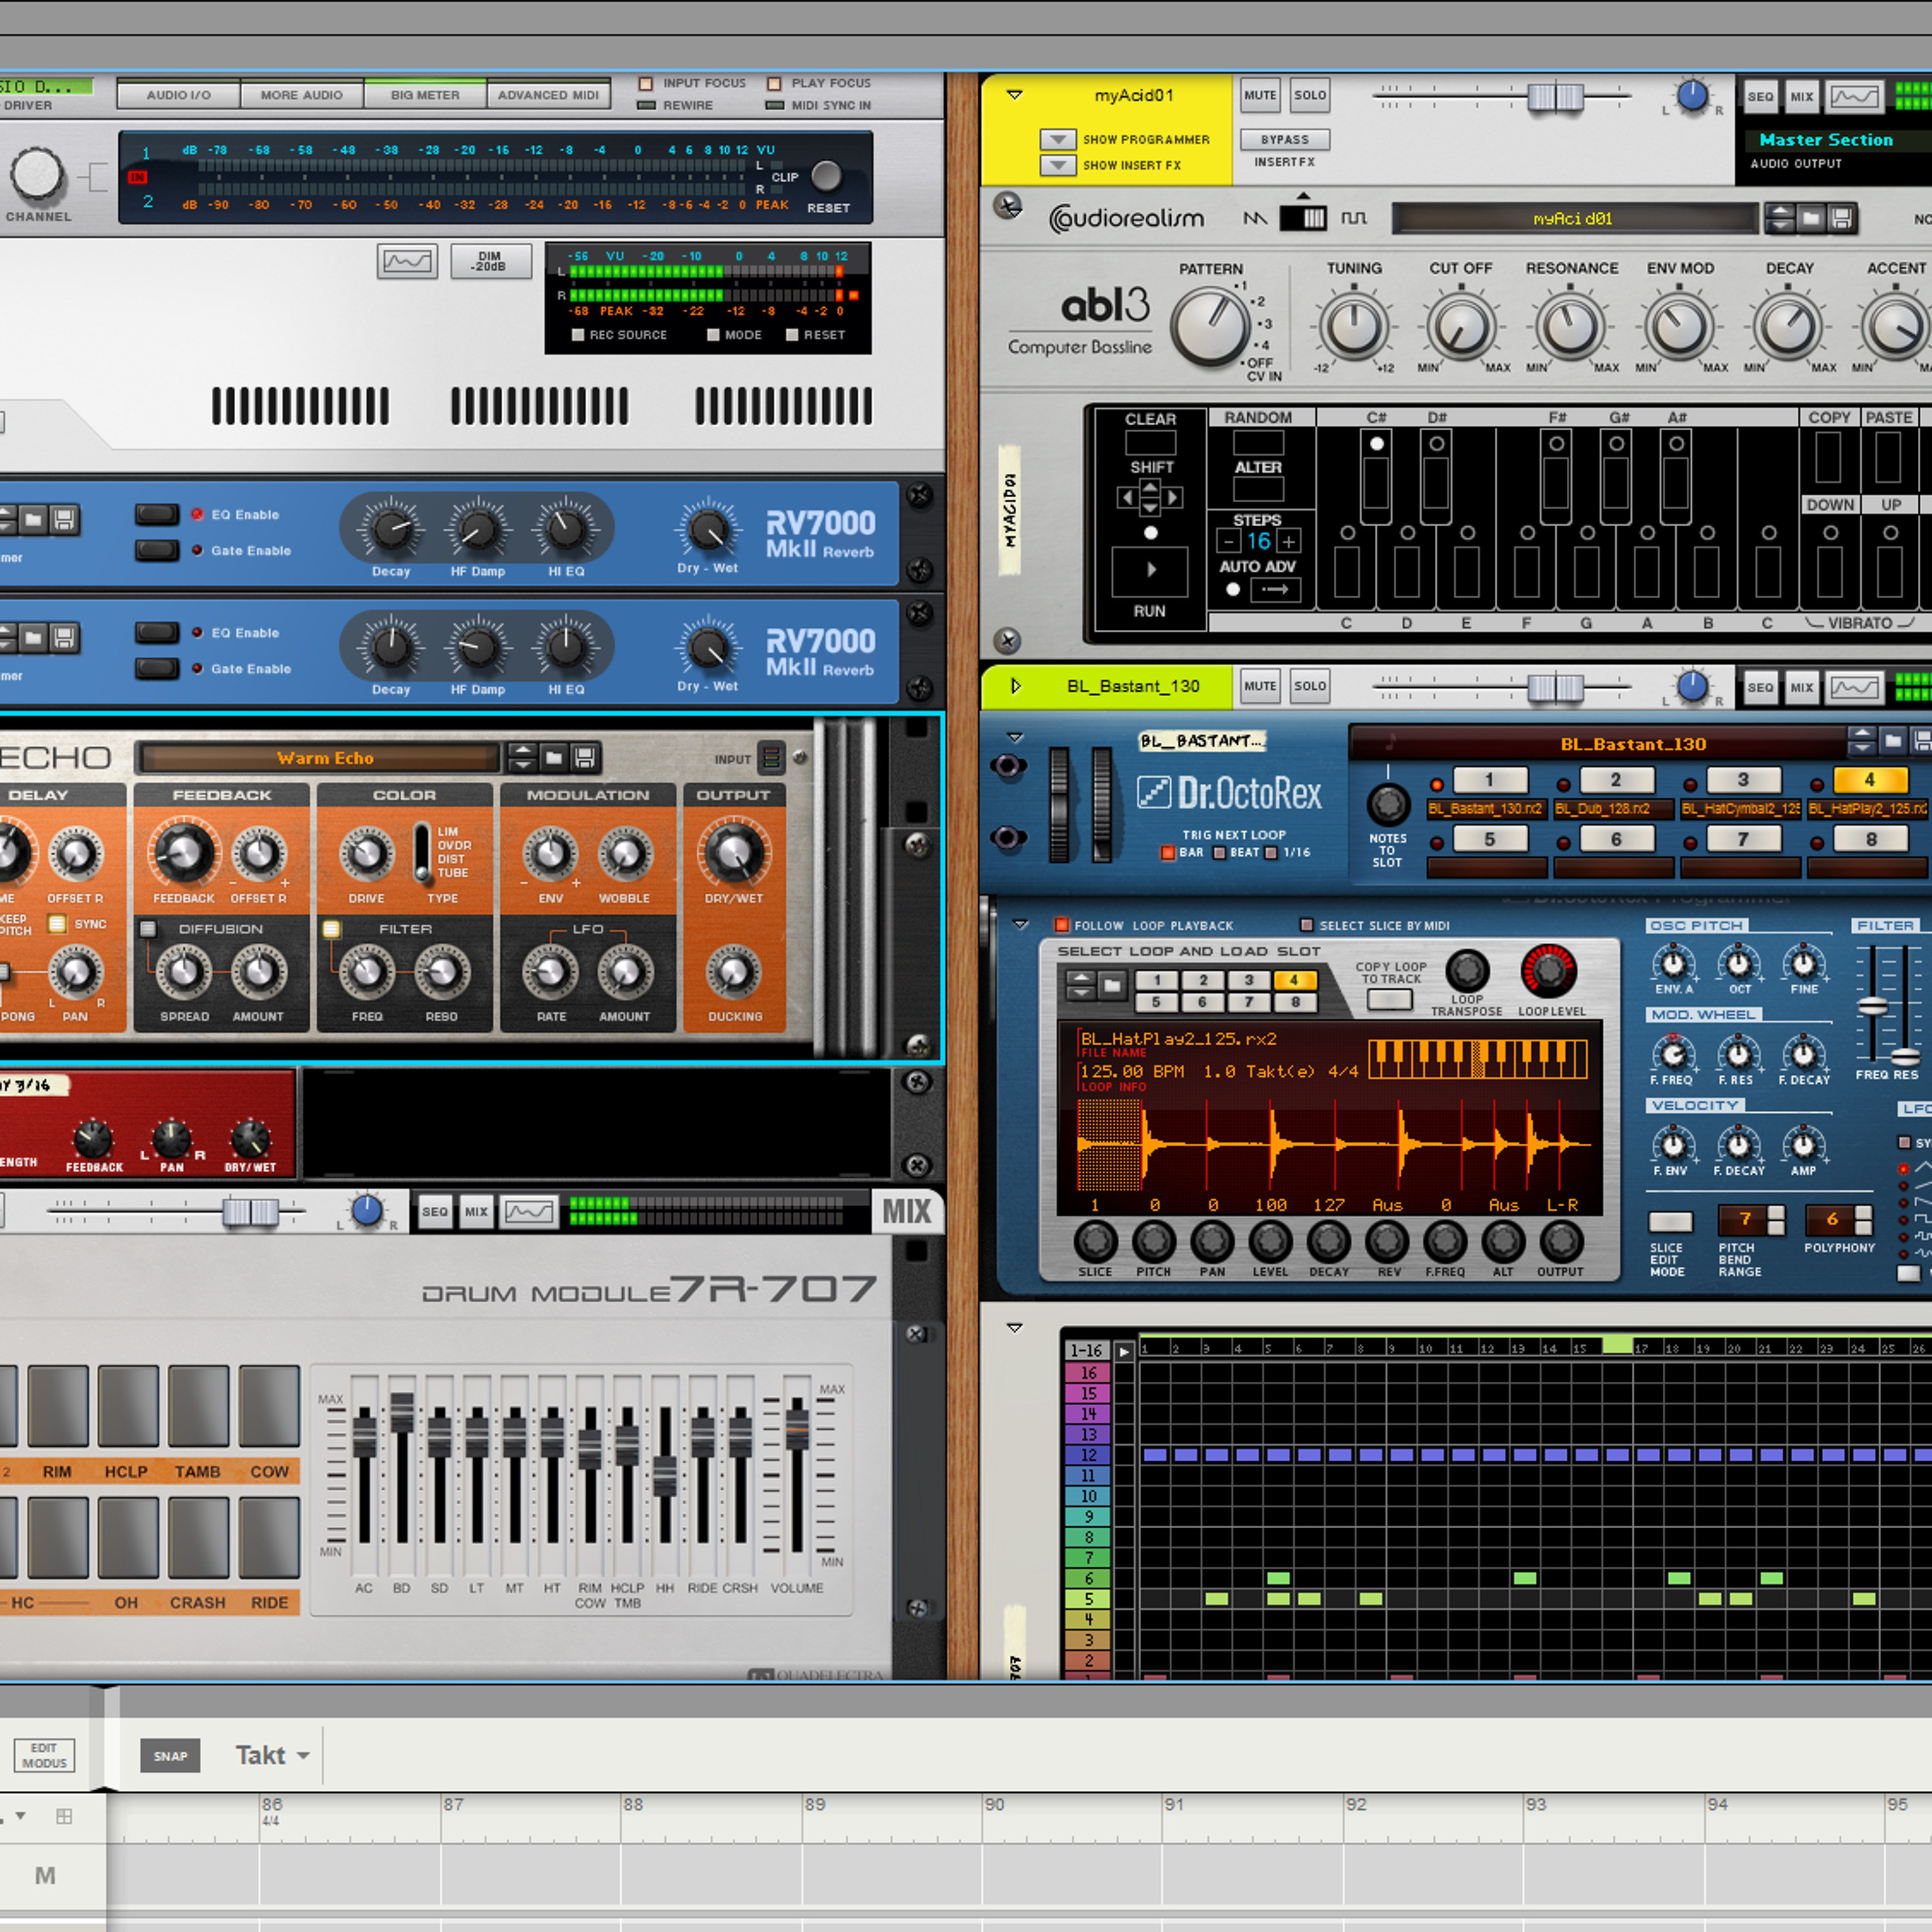Click the upper RV7000 Dry-Wet knob
The image size is (1932, 1932).
pyautogui.click(x=708, y=529)
